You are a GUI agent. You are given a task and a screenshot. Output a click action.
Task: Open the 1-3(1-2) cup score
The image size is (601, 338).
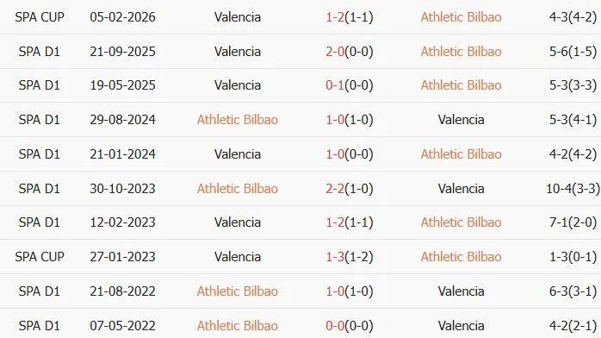[x=350, y=257]
